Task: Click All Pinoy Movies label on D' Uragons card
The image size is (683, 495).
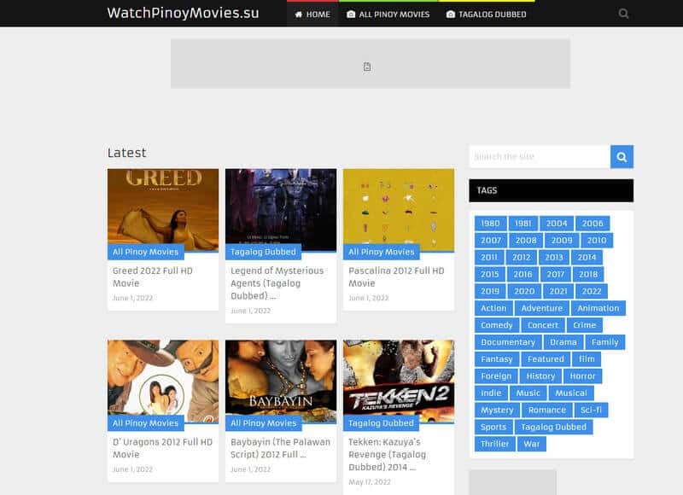Action: pyautogui.click(x=145, y=423)
